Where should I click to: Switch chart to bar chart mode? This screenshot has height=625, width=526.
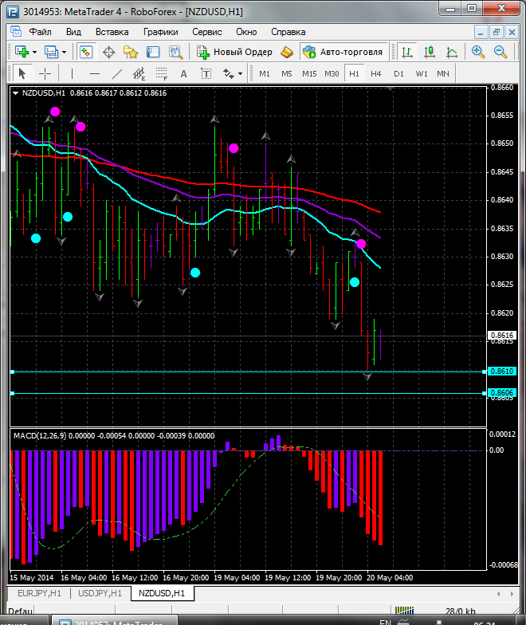pos(407,52)
